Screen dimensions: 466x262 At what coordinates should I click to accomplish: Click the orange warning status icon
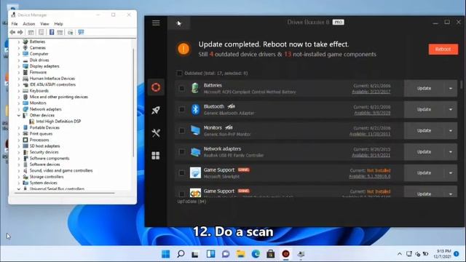tap(183, 49)
